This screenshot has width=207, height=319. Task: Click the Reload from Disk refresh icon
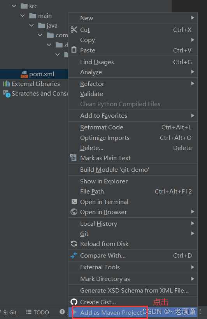tap(74, 244)
